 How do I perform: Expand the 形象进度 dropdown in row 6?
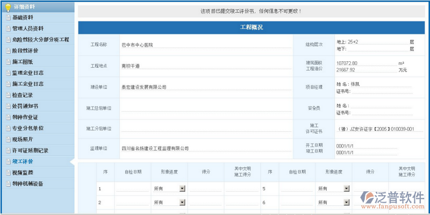click(x=346, y=203)
